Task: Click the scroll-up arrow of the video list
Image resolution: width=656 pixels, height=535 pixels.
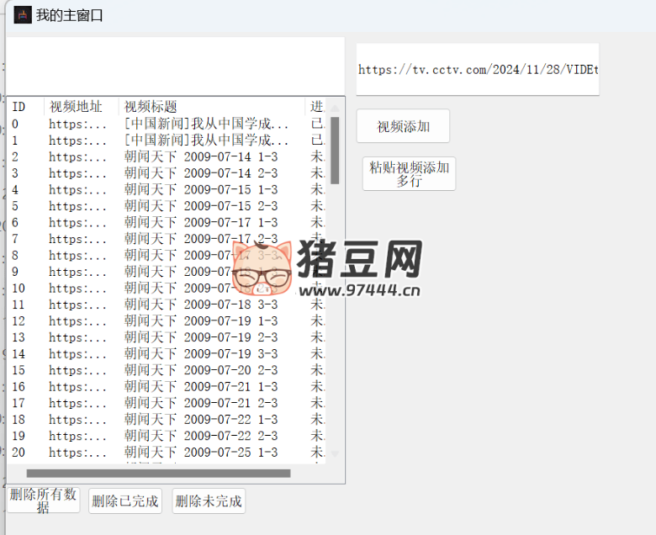Action: [335, 108]
